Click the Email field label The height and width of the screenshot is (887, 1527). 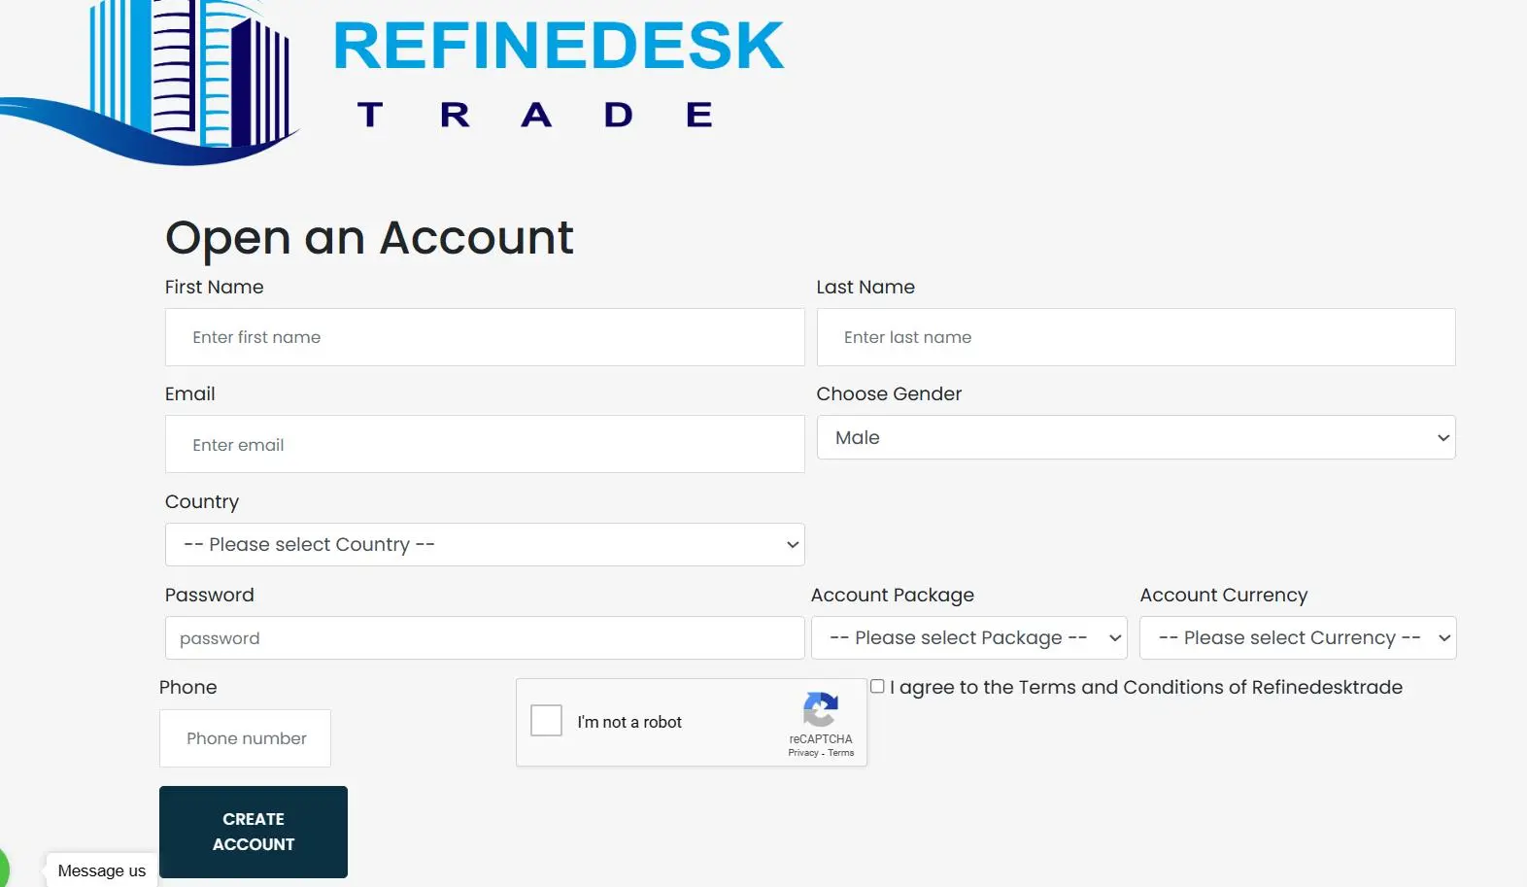tap(189, 393)
